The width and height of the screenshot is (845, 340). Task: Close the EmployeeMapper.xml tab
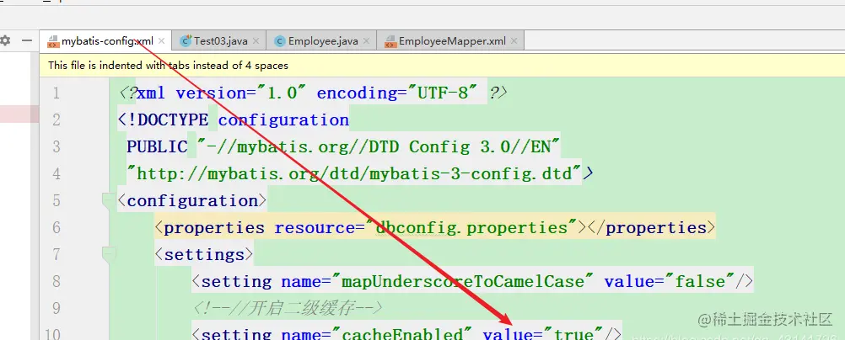point(514,41)
